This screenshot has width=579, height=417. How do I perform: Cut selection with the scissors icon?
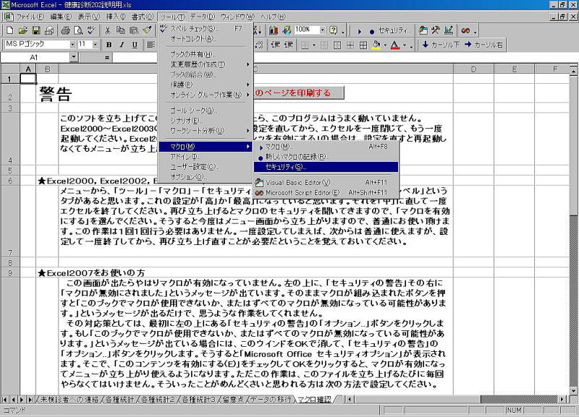pyautogui.click(x=107, y=30)
